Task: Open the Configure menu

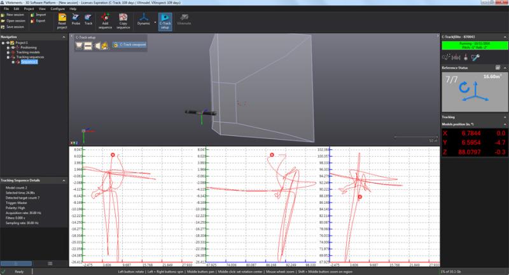Action: coord(57,9)
